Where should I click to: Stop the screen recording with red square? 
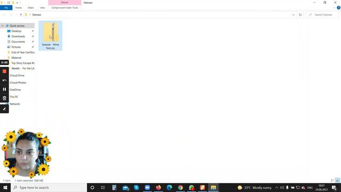coord(4,71)
